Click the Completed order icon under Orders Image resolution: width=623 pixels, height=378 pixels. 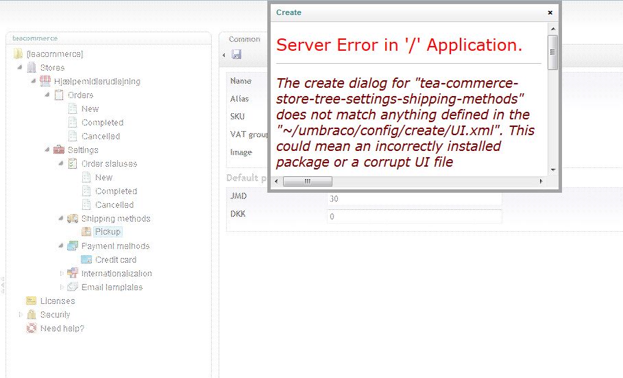[x=73, y=123]
